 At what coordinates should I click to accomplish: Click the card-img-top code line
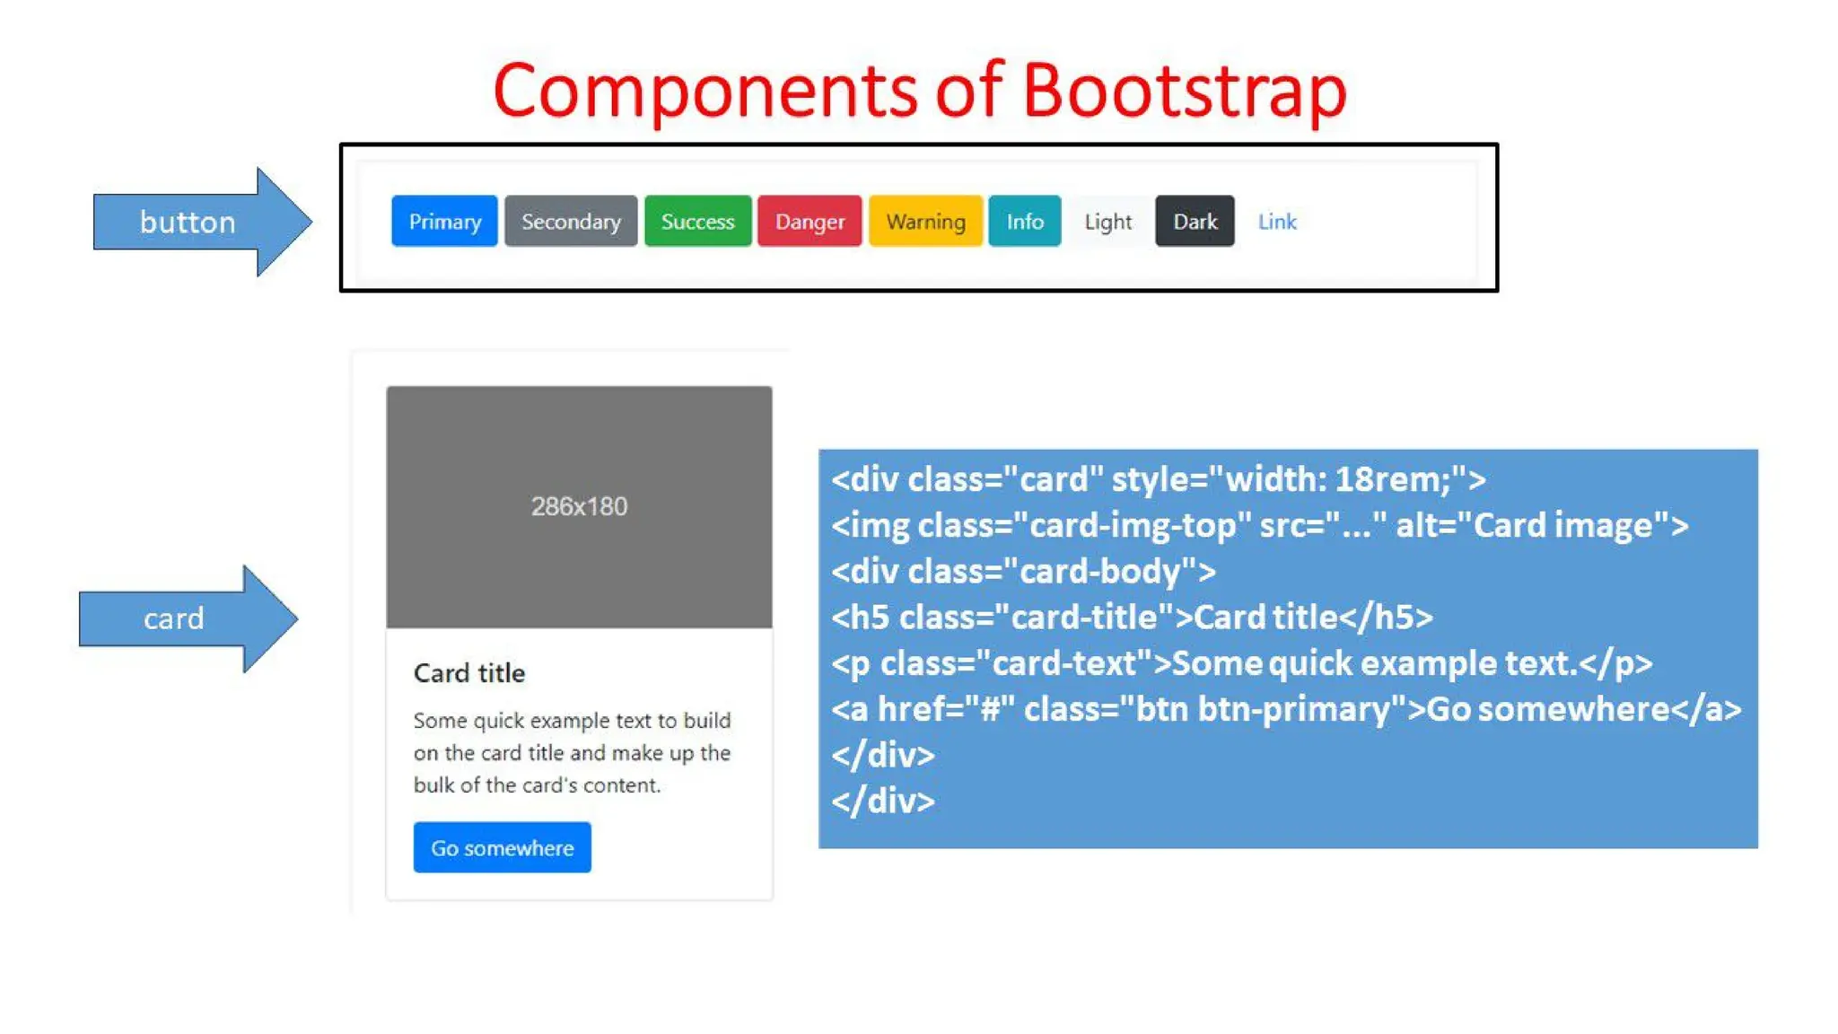pyautogui.click(x=1259, y=525)
